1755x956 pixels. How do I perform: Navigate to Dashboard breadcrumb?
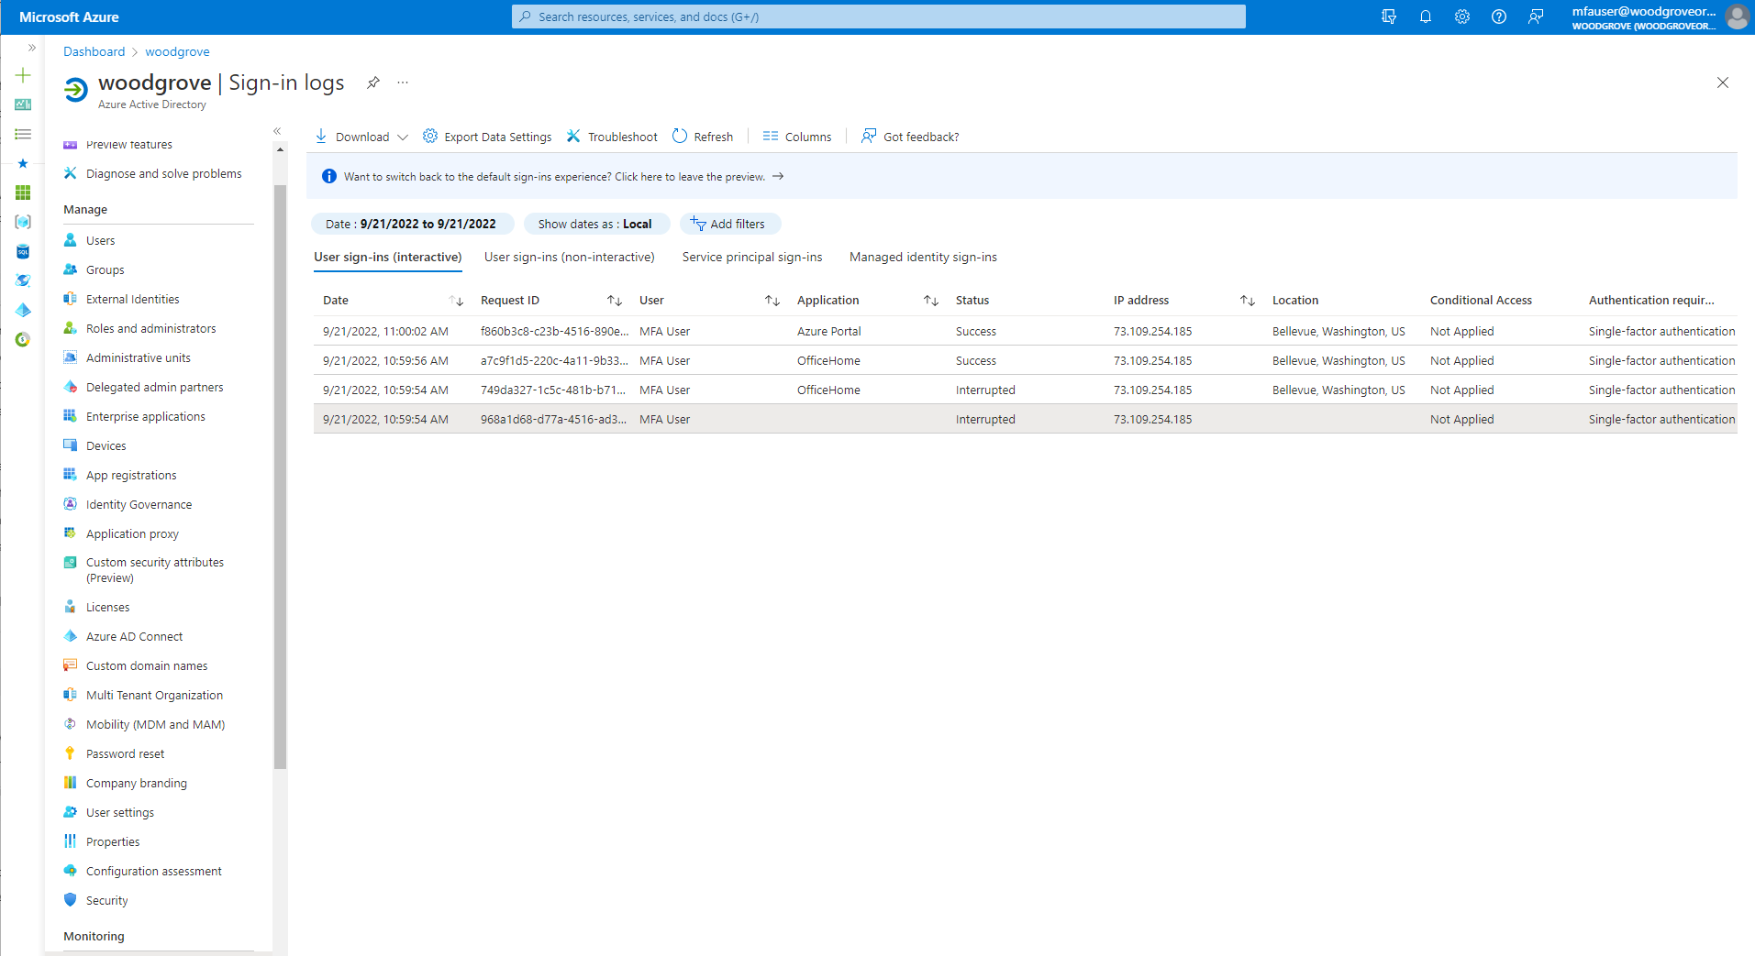coord(94,51)
